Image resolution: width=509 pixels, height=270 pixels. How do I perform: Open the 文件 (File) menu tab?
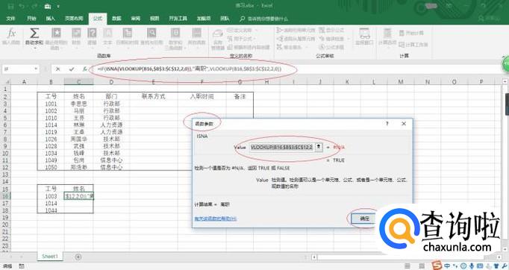tap(10, 19)
